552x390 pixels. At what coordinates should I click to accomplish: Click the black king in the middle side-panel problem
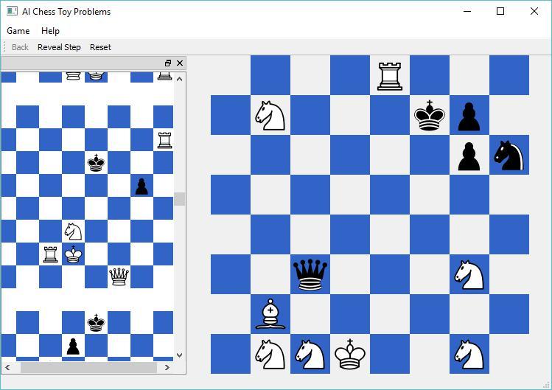(96, 163)
